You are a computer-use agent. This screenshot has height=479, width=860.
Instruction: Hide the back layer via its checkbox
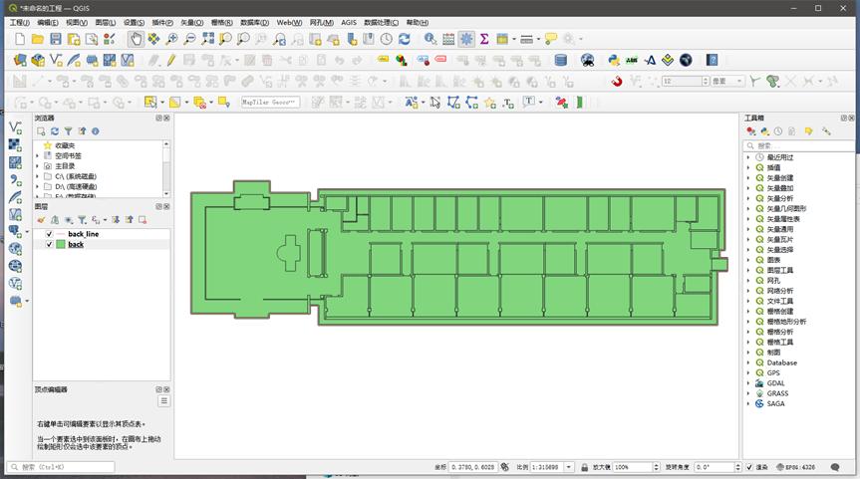click(49, 244)
